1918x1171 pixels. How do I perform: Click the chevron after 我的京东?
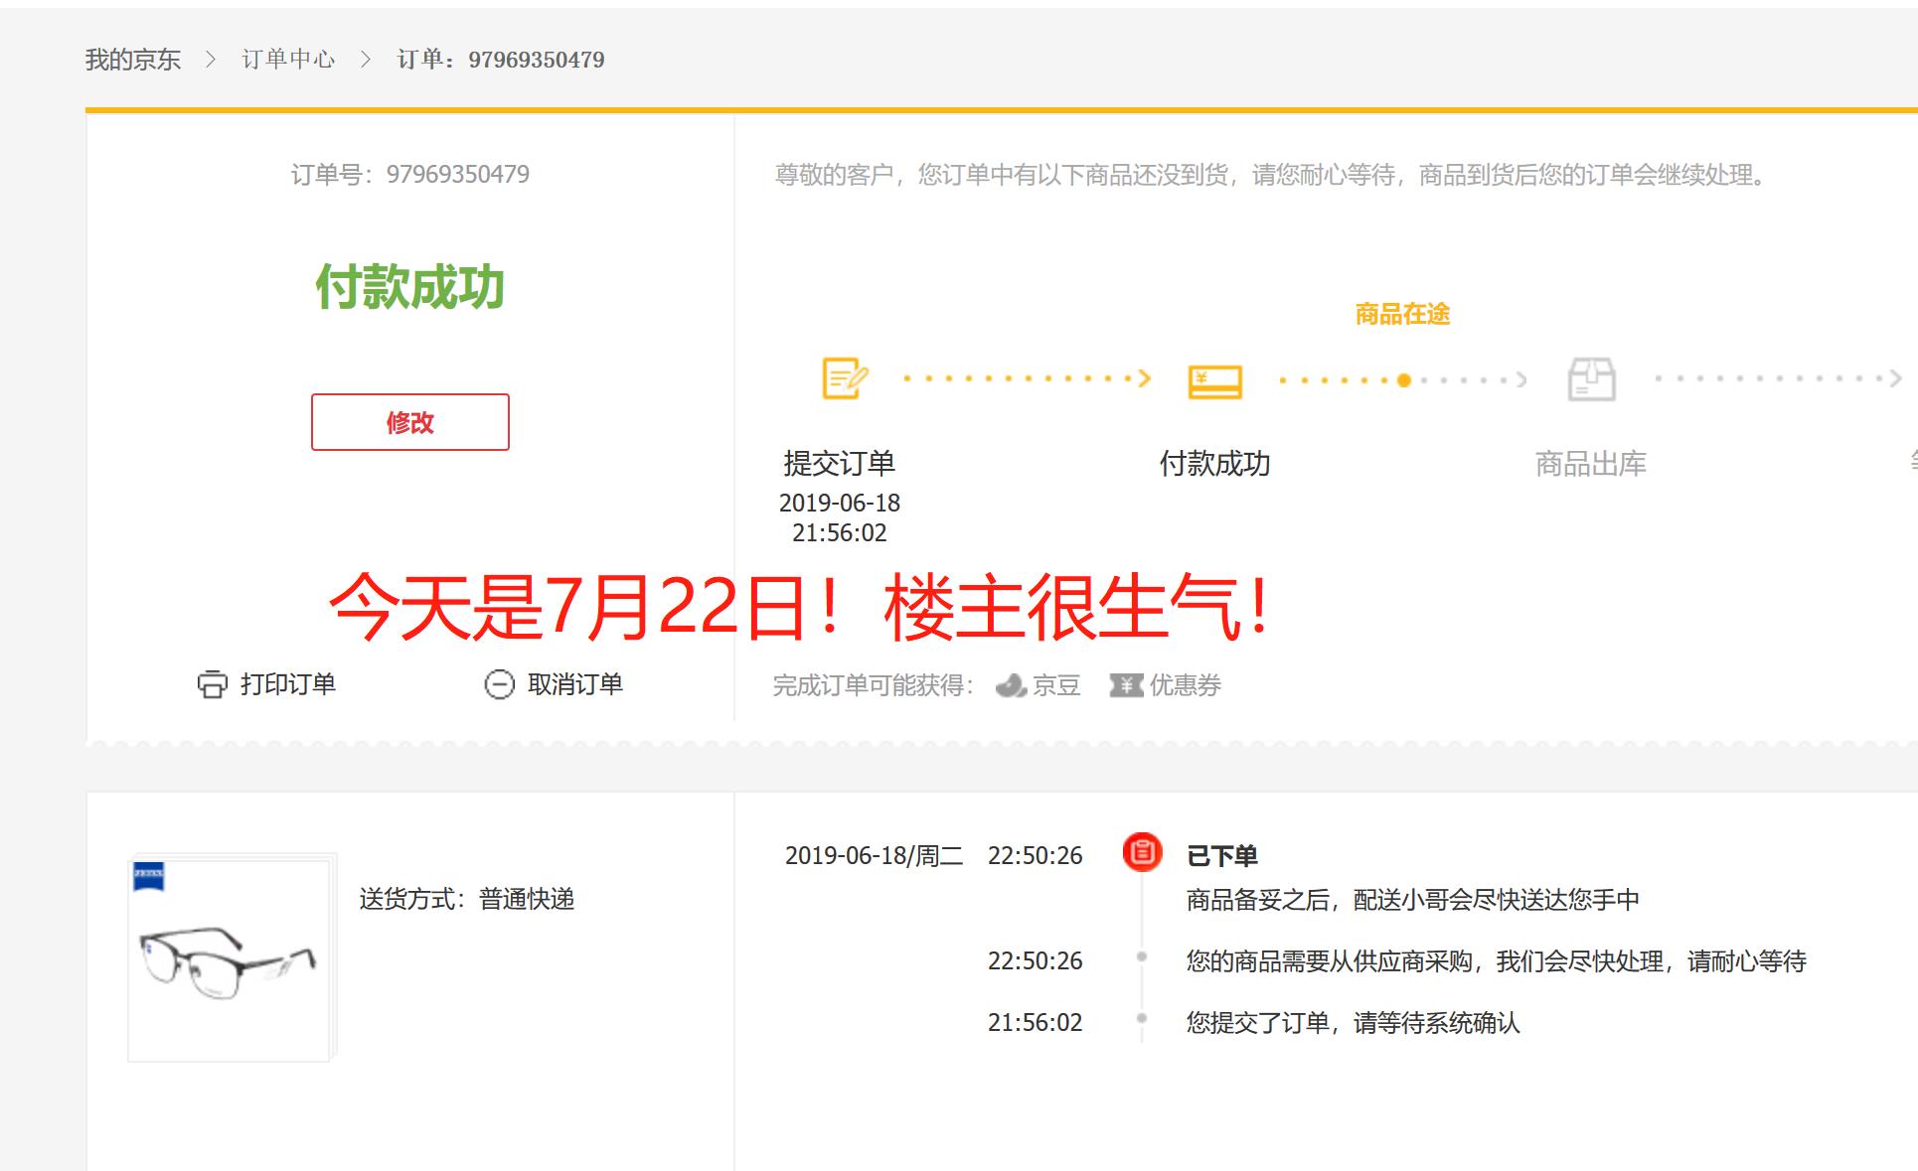click(x=210, y=60)
